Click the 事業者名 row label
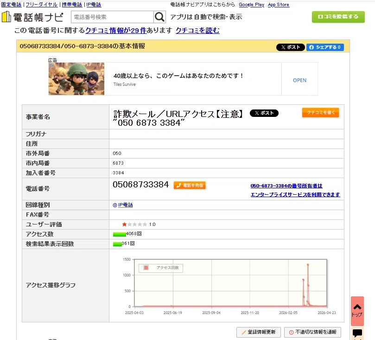Image resolution: width=375 pixels, height=340 pixels. tap(38, 117)
